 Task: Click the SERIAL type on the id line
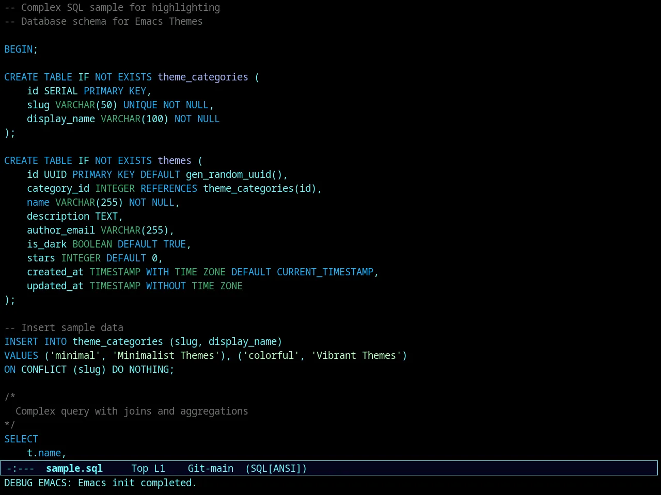(61, 91)
